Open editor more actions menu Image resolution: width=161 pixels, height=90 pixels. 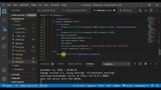[x=156, y=10]
